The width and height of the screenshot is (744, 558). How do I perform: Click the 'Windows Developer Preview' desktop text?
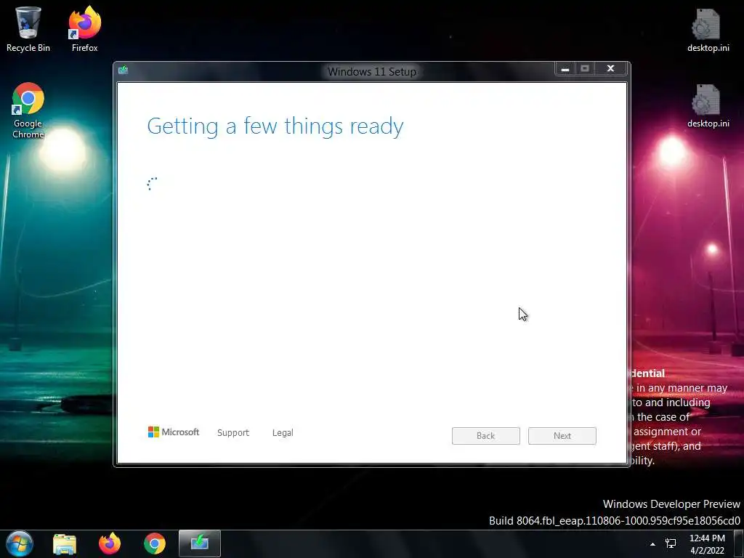pos(671,504)
